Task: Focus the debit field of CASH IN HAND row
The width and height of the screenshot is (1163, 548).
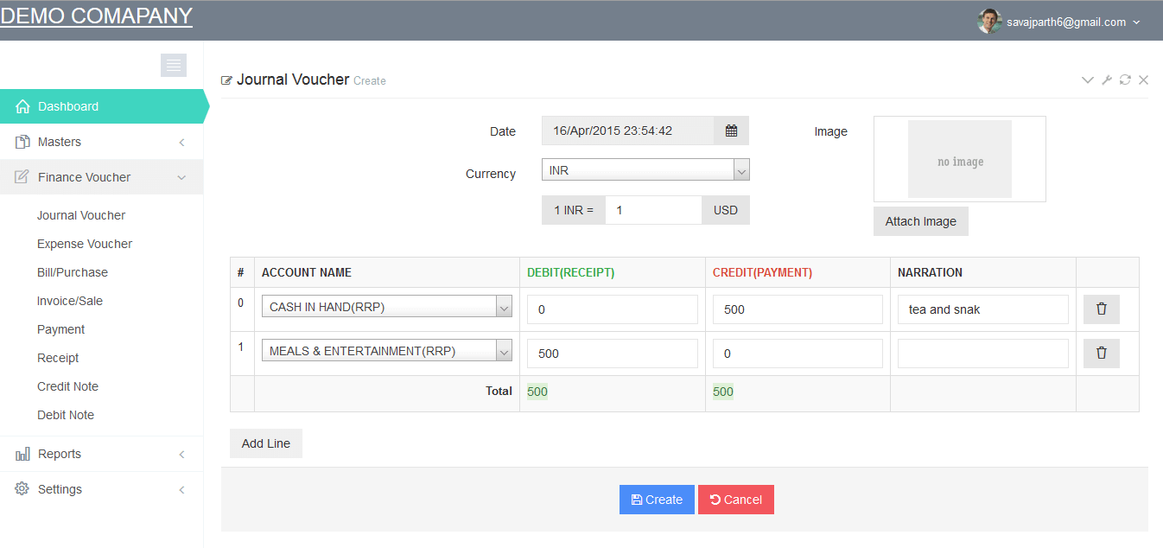Action: pos(613,309)
